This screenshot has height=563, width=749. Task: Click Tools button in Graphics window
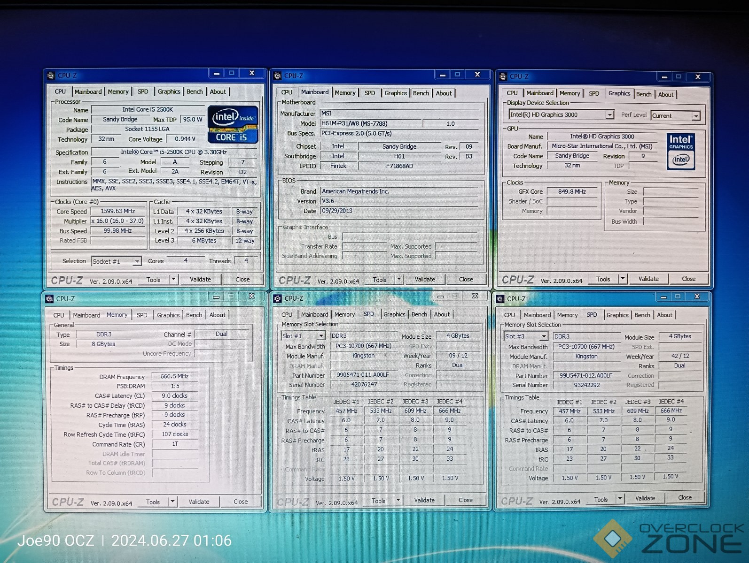(603, 279)
